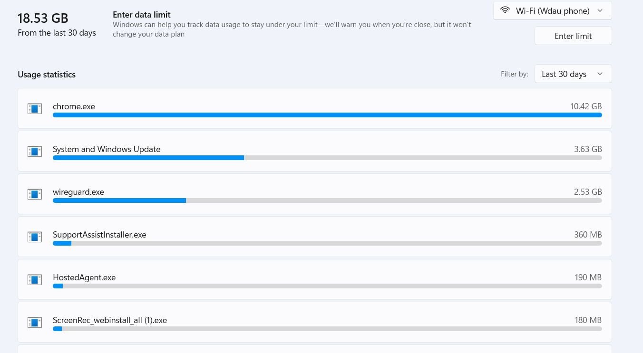Click the SupportAssistInstaller.exe app icon
This screenshot has height=353, width=643.
click(x=35, y=237)
